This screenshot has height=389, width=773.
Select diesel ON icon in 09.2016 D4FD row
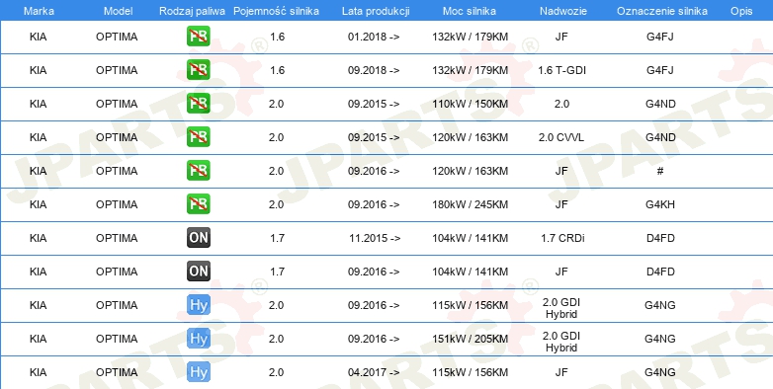(198, 272)
